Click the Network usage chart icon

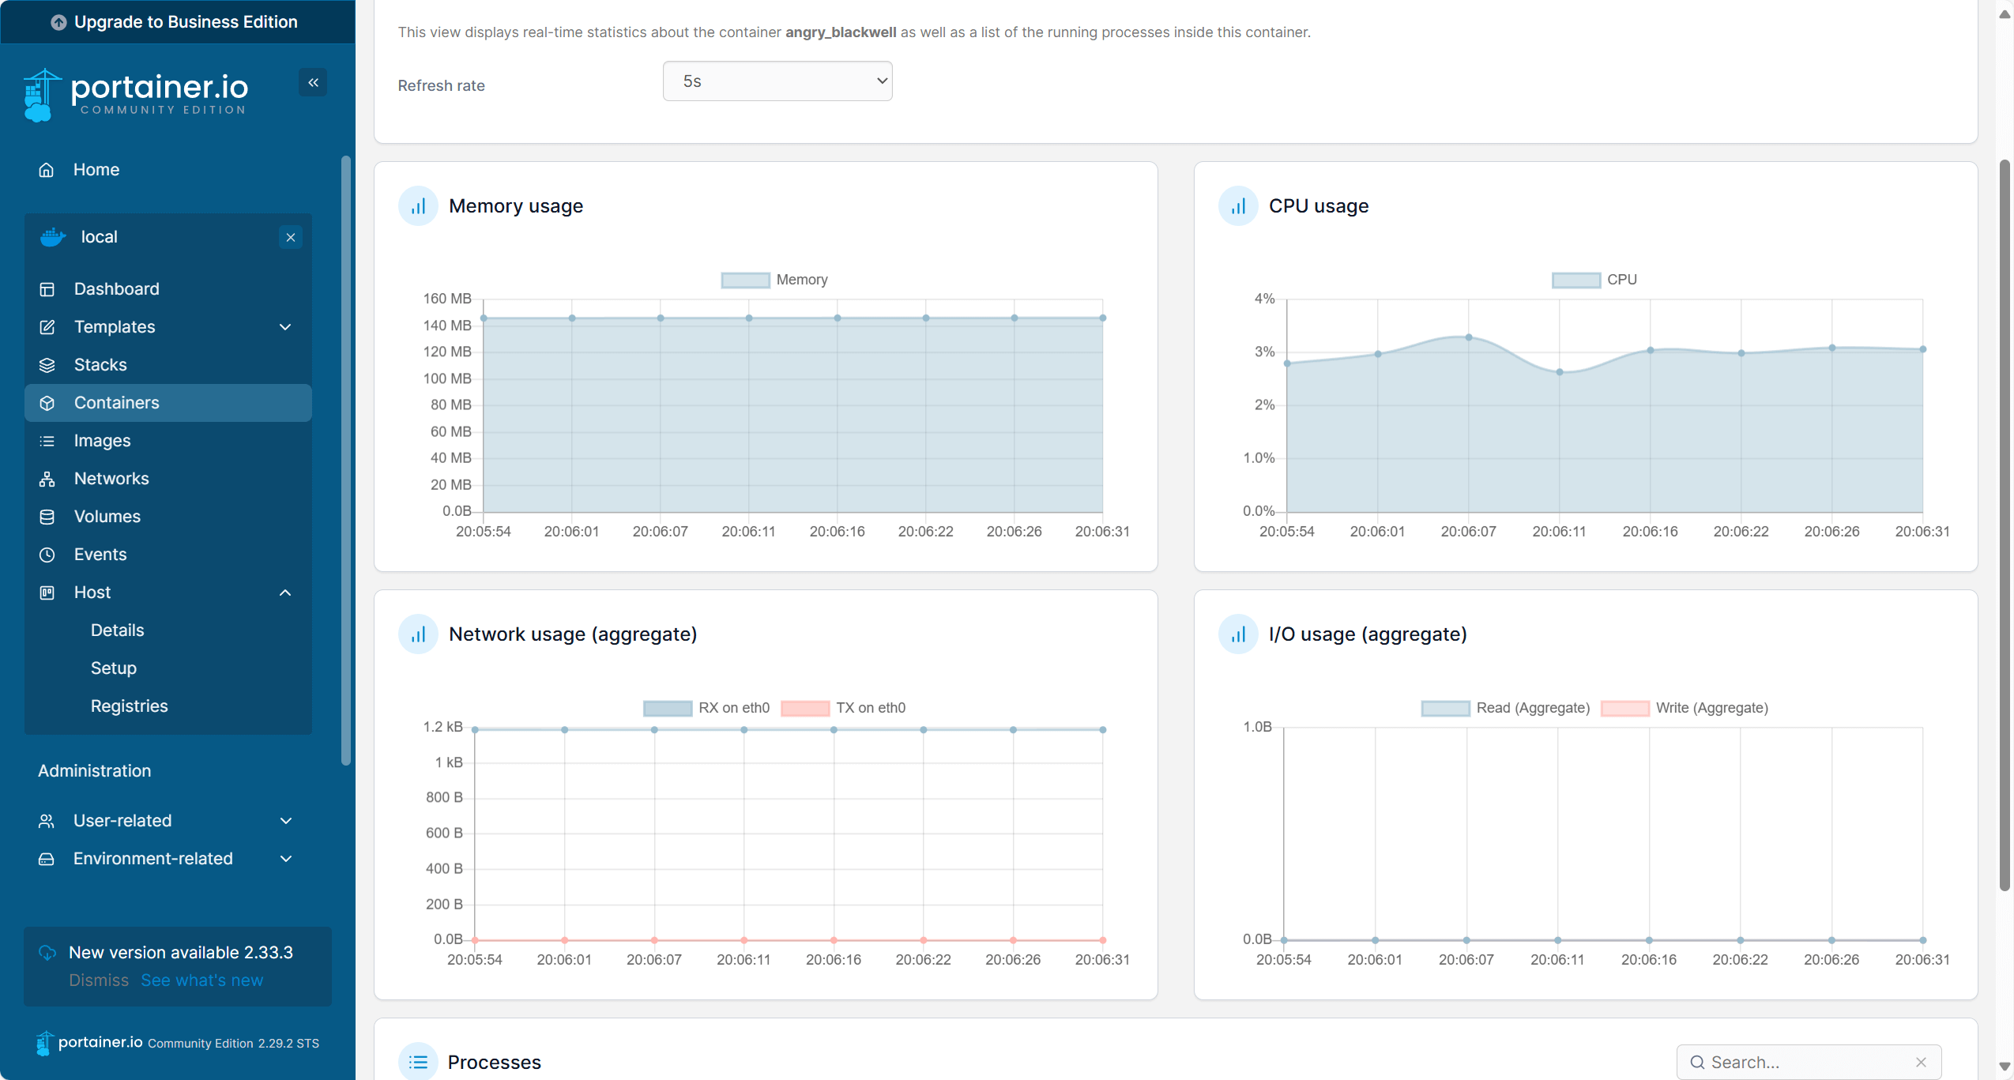[418, 634]
